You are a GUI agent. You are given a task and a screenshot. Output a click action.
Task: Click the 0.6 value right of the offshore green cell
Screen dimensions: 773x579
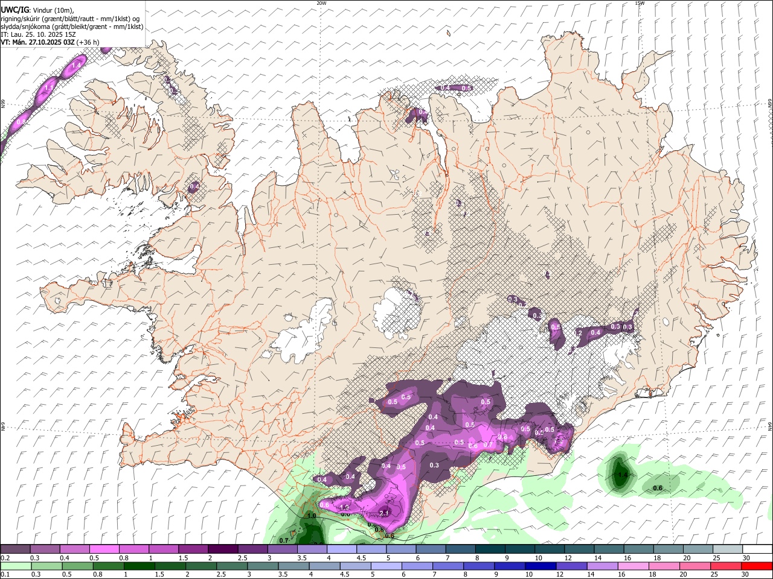click(x=658, y=488)
